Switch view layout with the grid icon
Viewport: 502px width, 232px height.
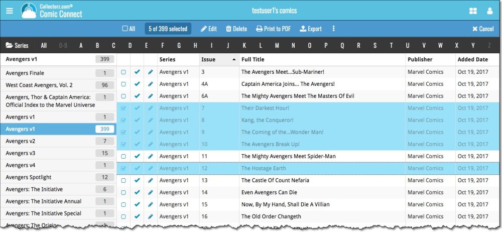(x=473, y=11)
